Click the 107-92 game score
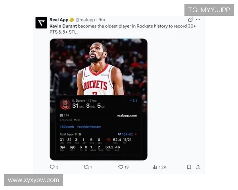 point(127,134)
